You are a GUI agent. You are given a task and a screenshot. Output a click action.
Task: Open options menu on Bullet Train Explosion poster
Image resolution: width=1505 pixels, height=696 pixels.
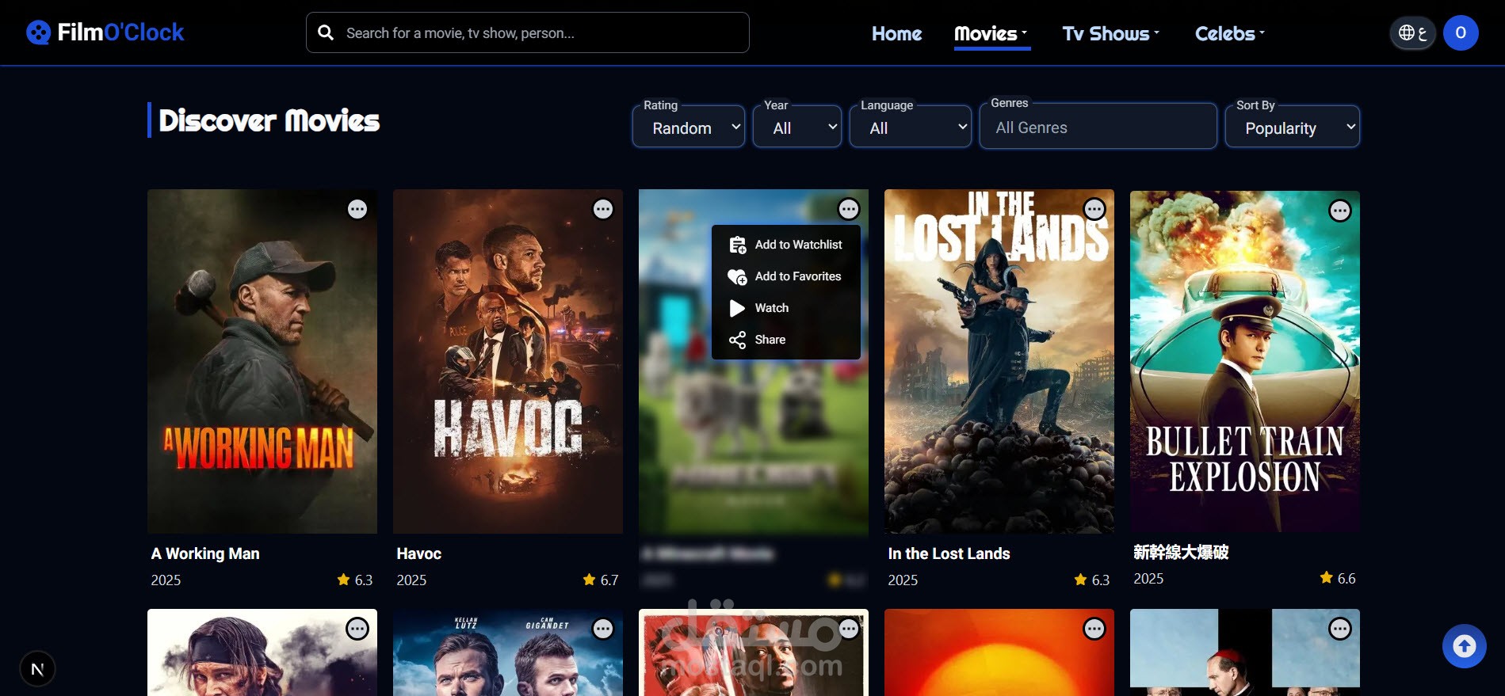[1340, 211]
